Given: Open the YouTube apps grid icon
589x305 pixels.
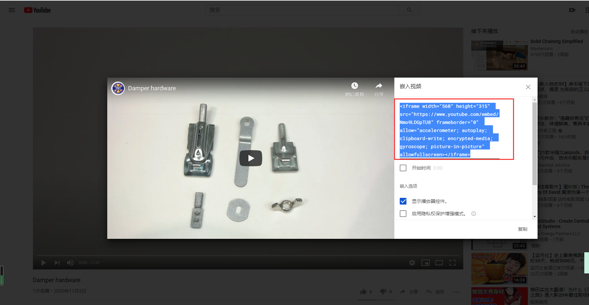Looking at the screenshot, I should [x=587, y=10].
